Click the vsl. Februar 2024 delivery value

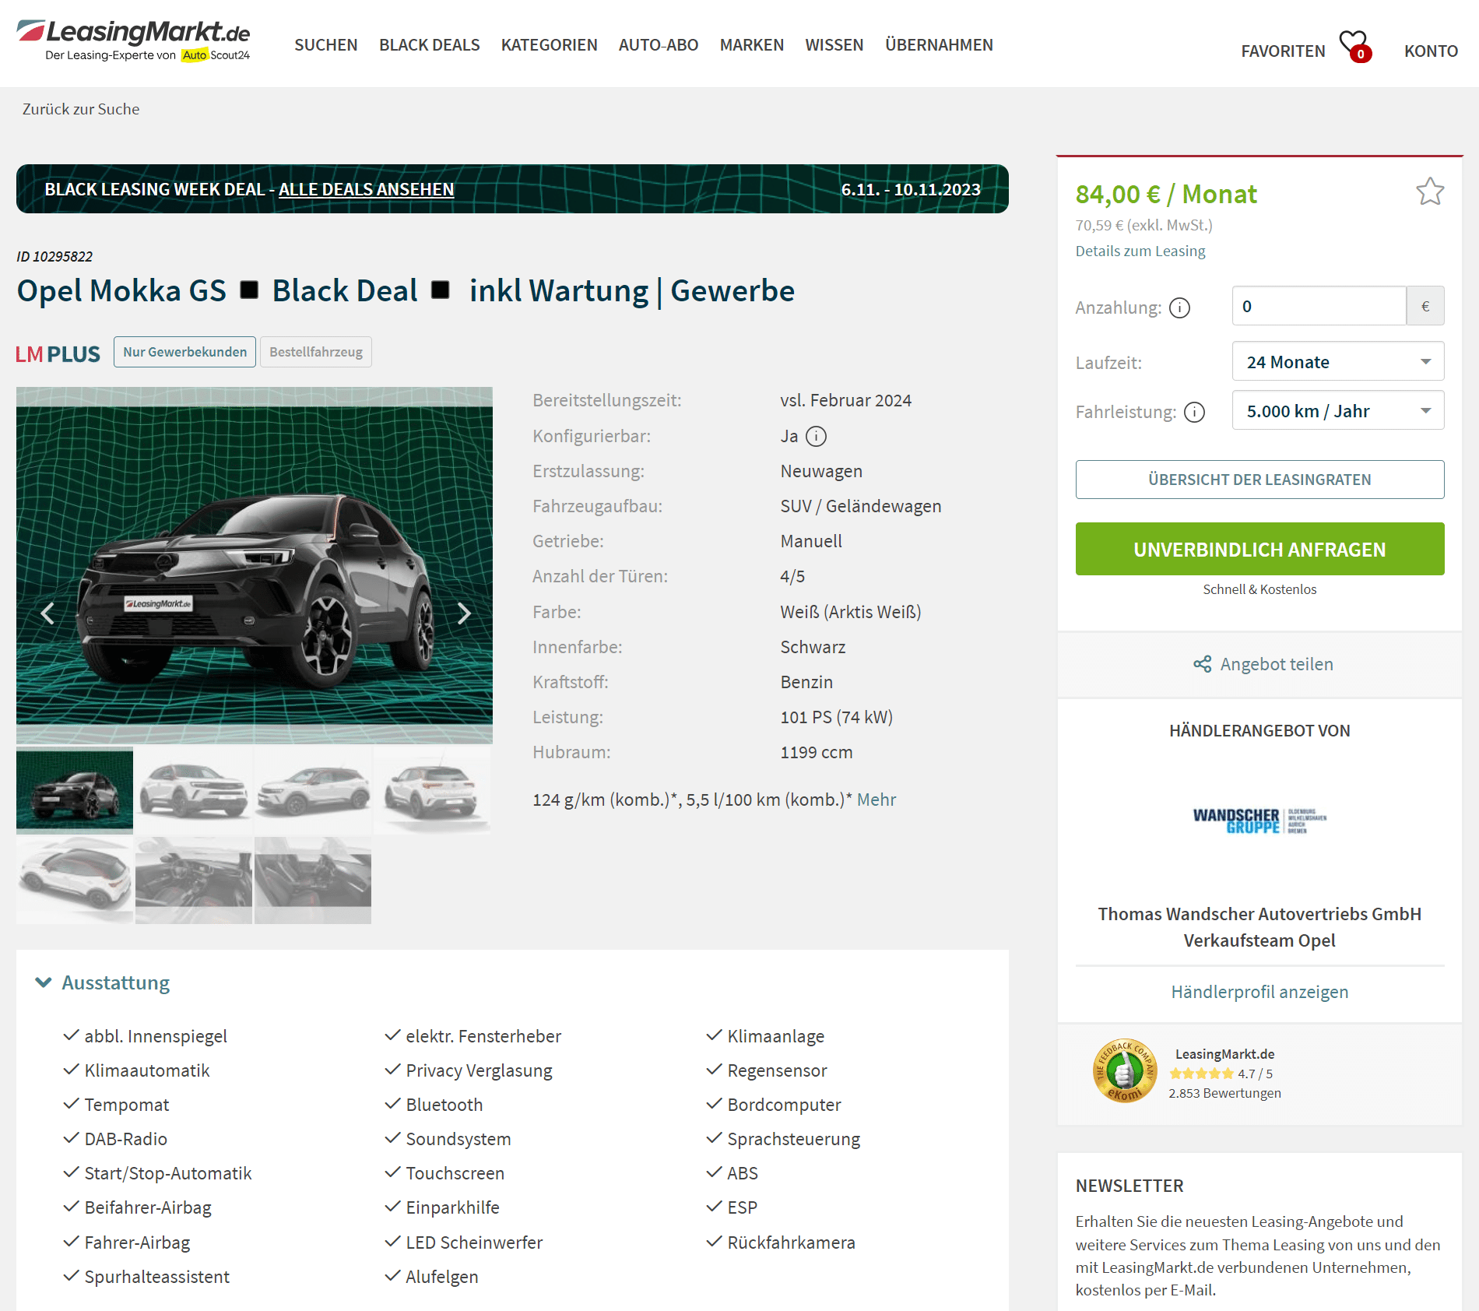point(845,400)
